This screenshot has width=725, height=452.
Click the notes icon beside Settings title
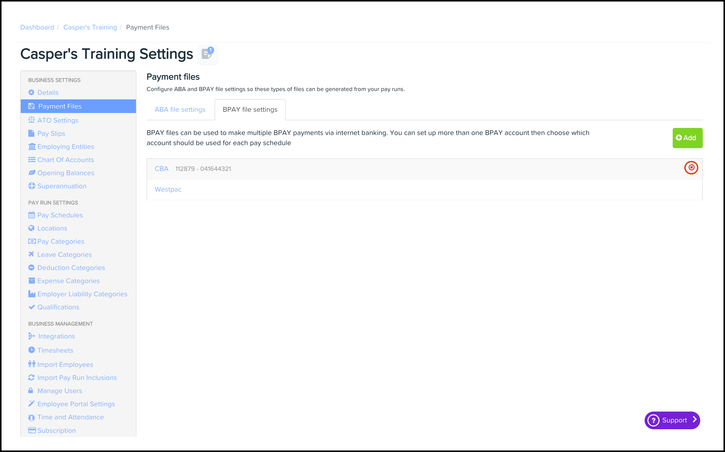point(207,54)
